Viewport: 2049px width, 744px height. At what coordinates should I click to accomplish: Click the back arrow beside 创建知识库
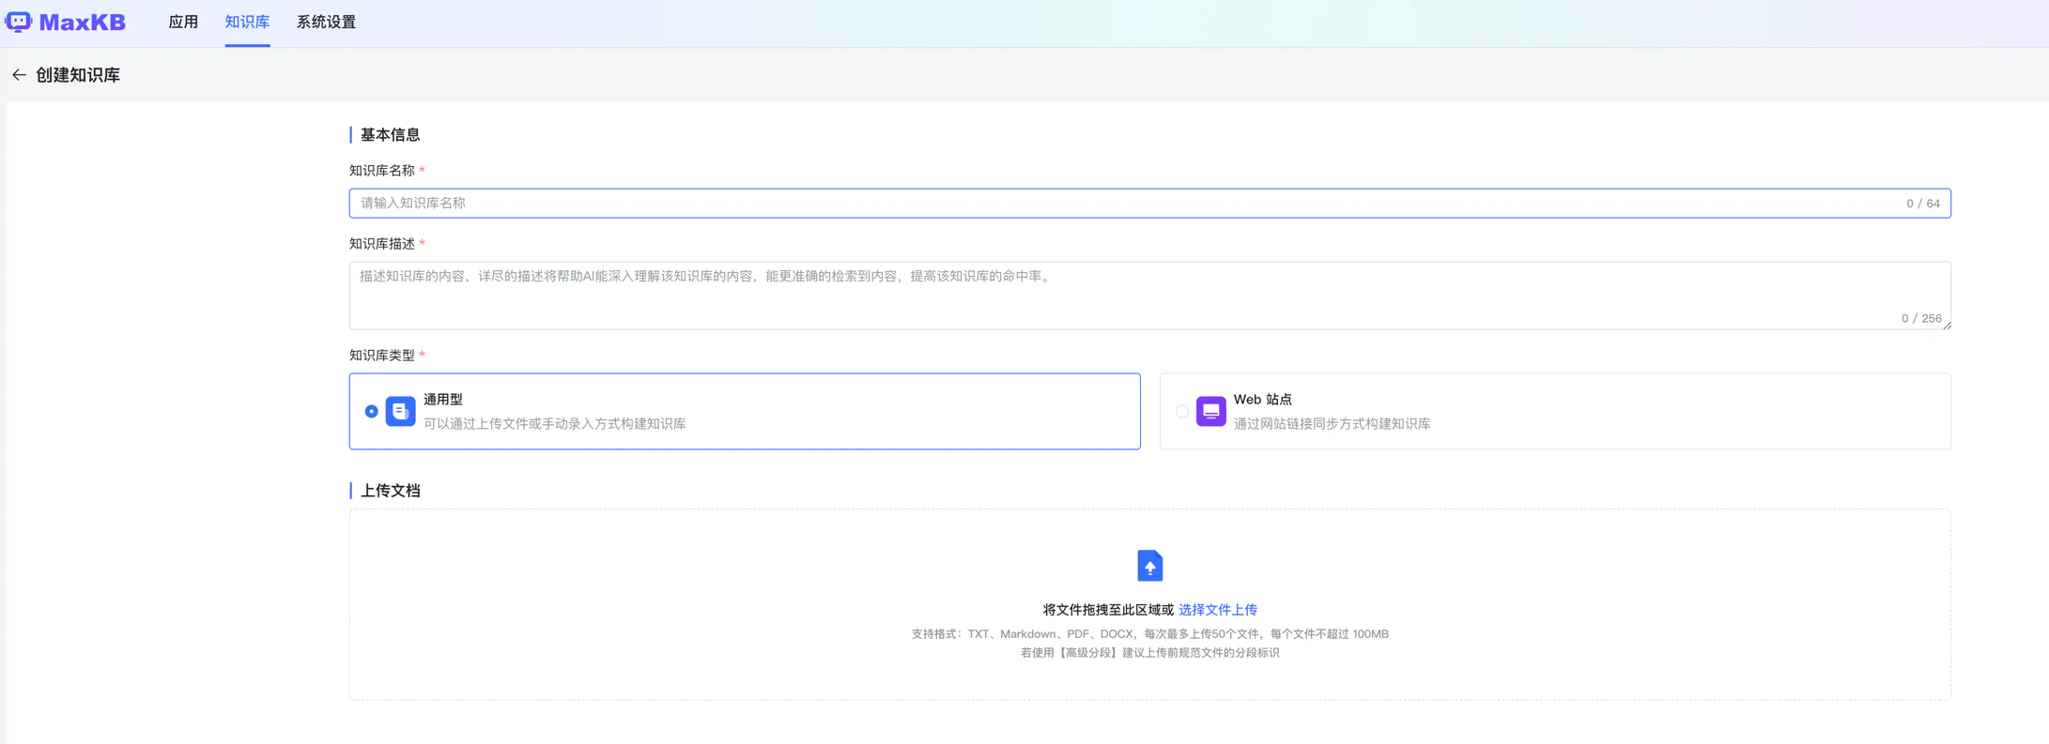(19, 75)
